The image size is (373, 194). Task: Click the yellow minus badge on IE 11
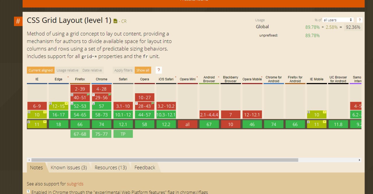tap(45, 122)
